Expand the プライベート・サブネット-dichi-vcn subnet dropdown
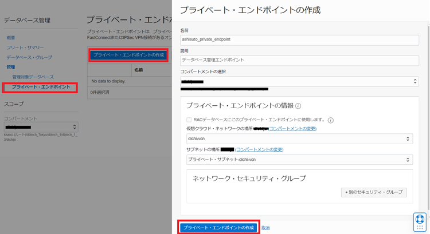This screenshot has width=430, height=234. click(x=299, y=160)
